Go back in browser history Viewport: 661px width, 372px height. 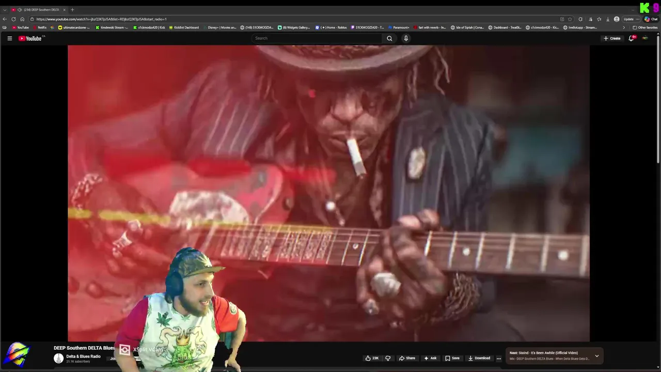click(x=5, y=19)
